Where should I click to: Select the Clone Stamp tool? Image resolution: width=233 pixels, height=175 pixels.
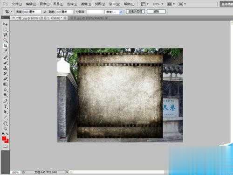tap(5, 68)
